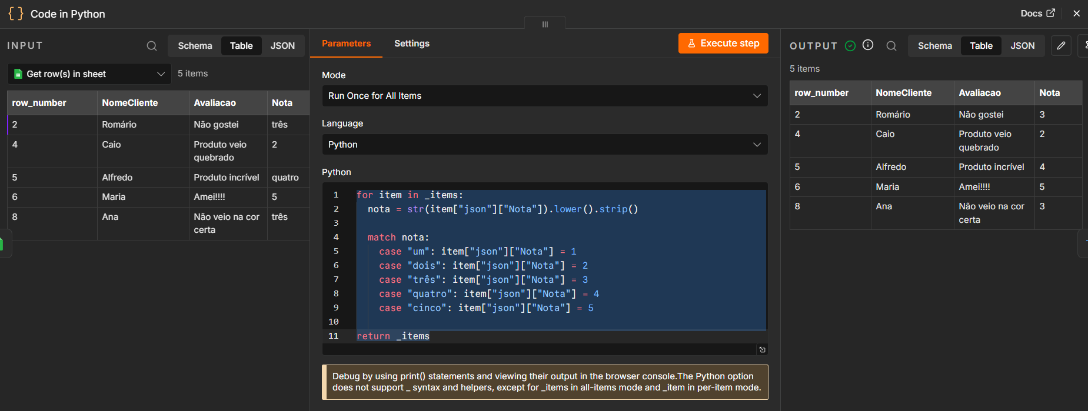Close the Code in Python panel
The height and width of the screenshot is (411, 1088).
click(1076, 13)
